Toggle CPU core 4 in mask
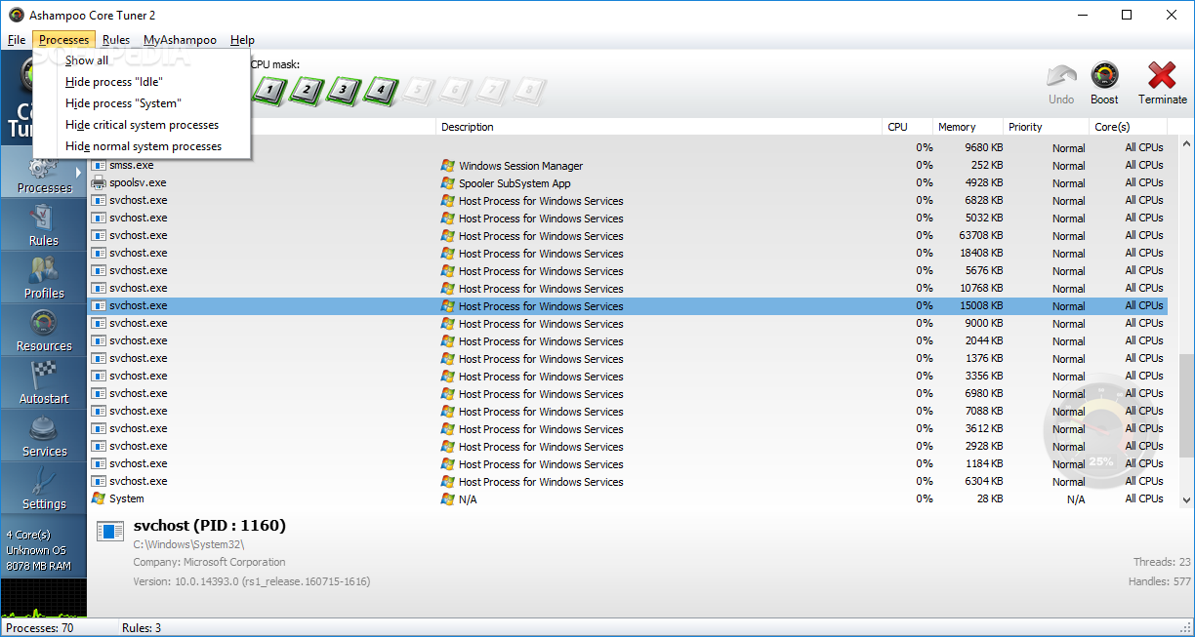 point(380,92)
